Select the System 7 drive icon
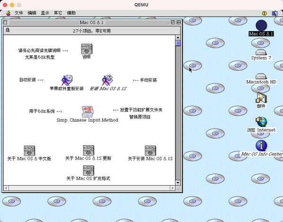Screen dimensions: 283x222 pyautogui.click(x=261, y=52)
